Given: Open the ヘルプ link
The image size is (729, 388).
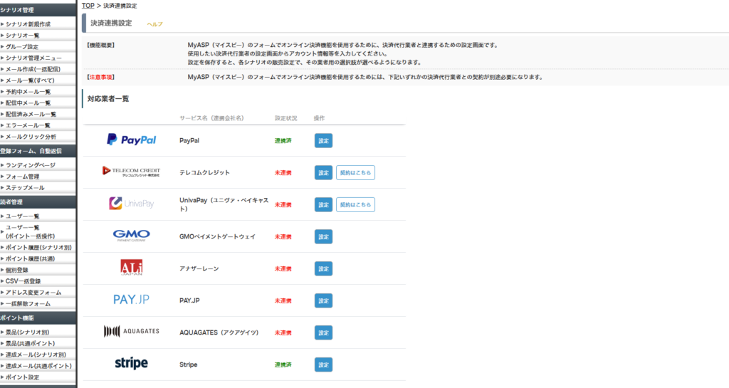Looking at the screenshot, I should click(x=154, y=24).
